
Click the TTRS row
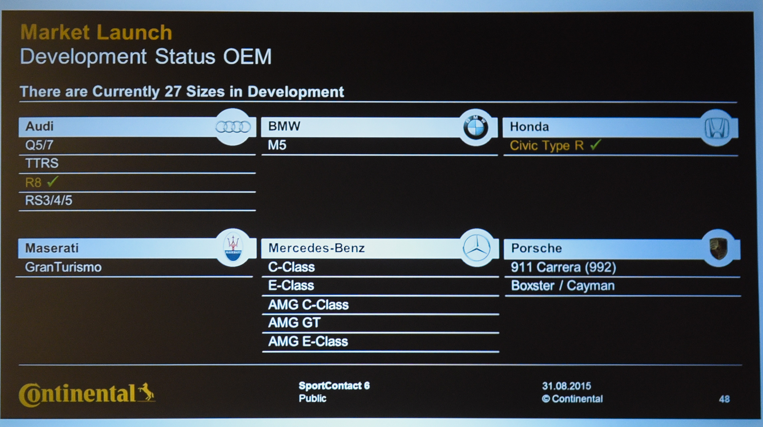point(137,163)
